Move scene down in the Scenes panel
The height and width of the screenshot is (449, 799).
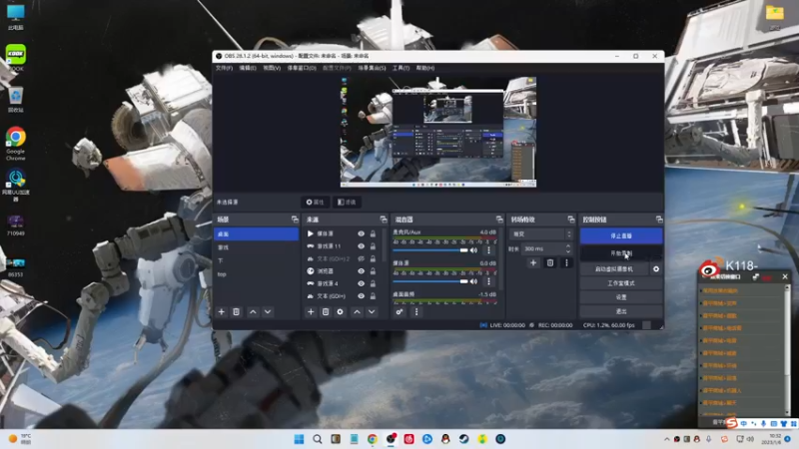pos(268,311)
